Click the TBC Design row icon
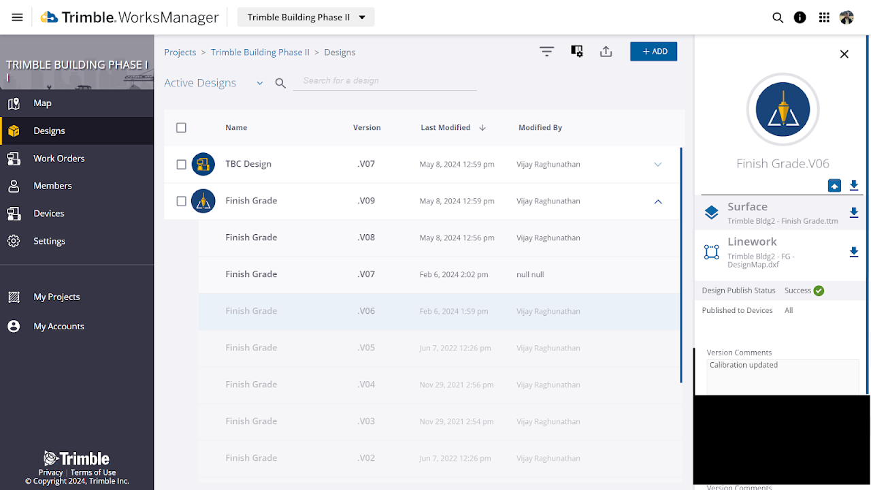 coord(203,164)
